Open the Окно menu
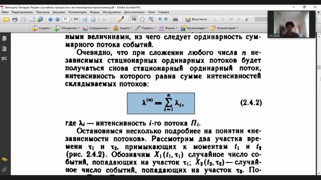321x180 pixels. click(x=151, y=12)
